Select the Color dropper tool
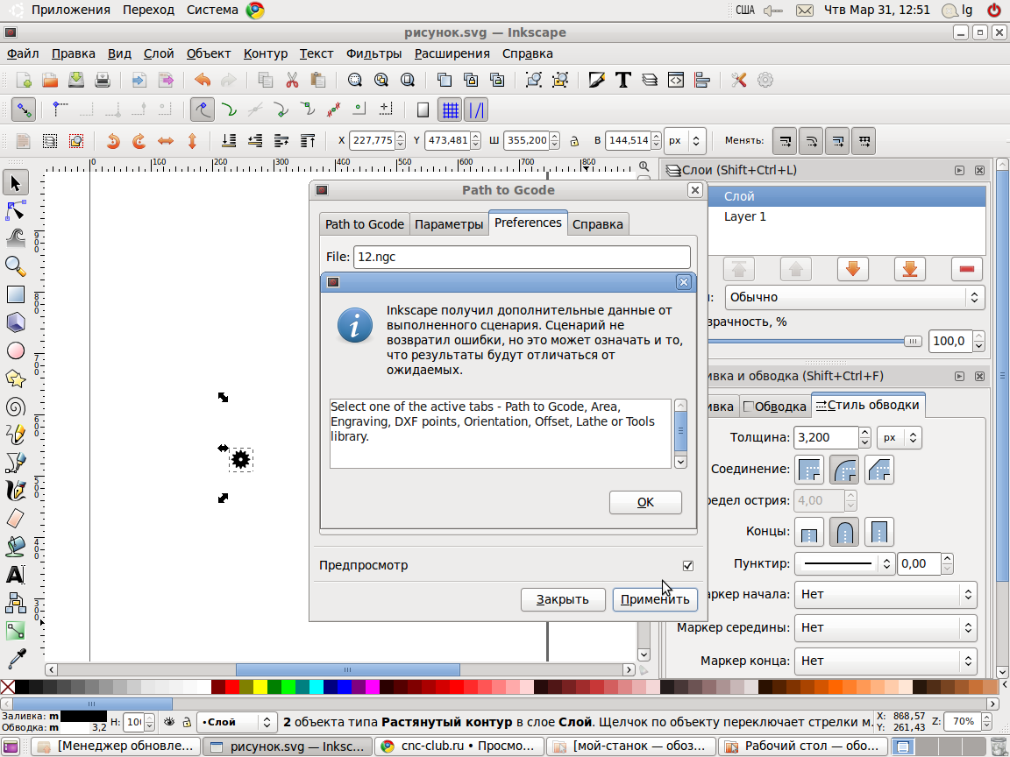Screen dimensions: 1010x757 coord(16,659)
